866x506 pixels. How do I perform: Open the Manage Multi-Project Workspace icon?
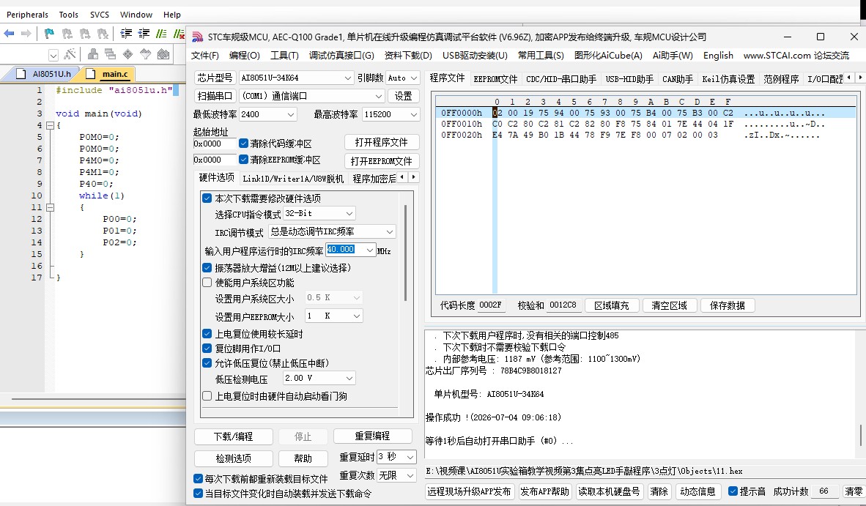[110, 54]
